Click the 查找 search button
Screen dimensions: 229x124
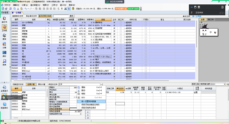(71, 16)
